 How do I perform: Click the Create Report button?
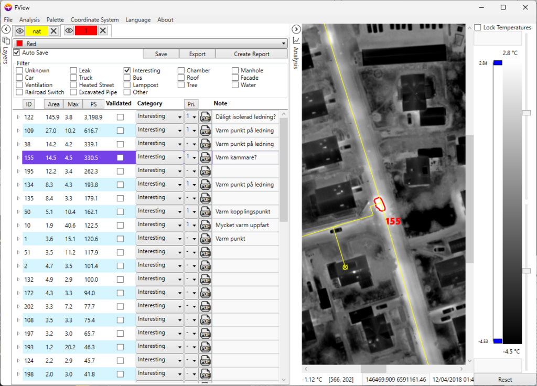(x=251, y=54)
